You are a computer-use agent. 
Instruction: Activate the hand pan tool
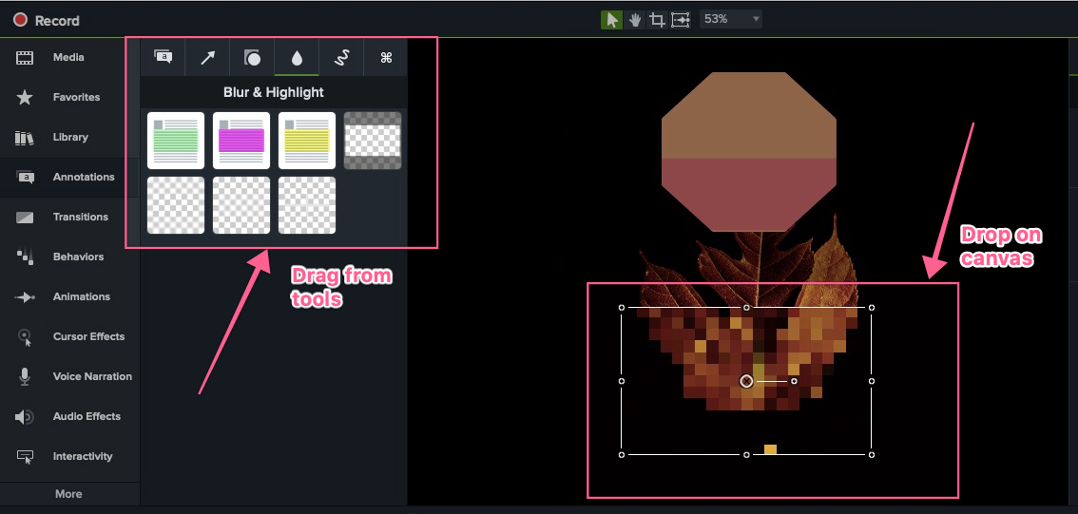coord(633,20)
